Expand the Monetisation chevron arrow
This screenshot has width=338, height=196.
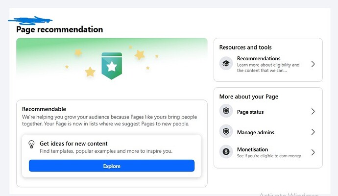pos(313,152)
